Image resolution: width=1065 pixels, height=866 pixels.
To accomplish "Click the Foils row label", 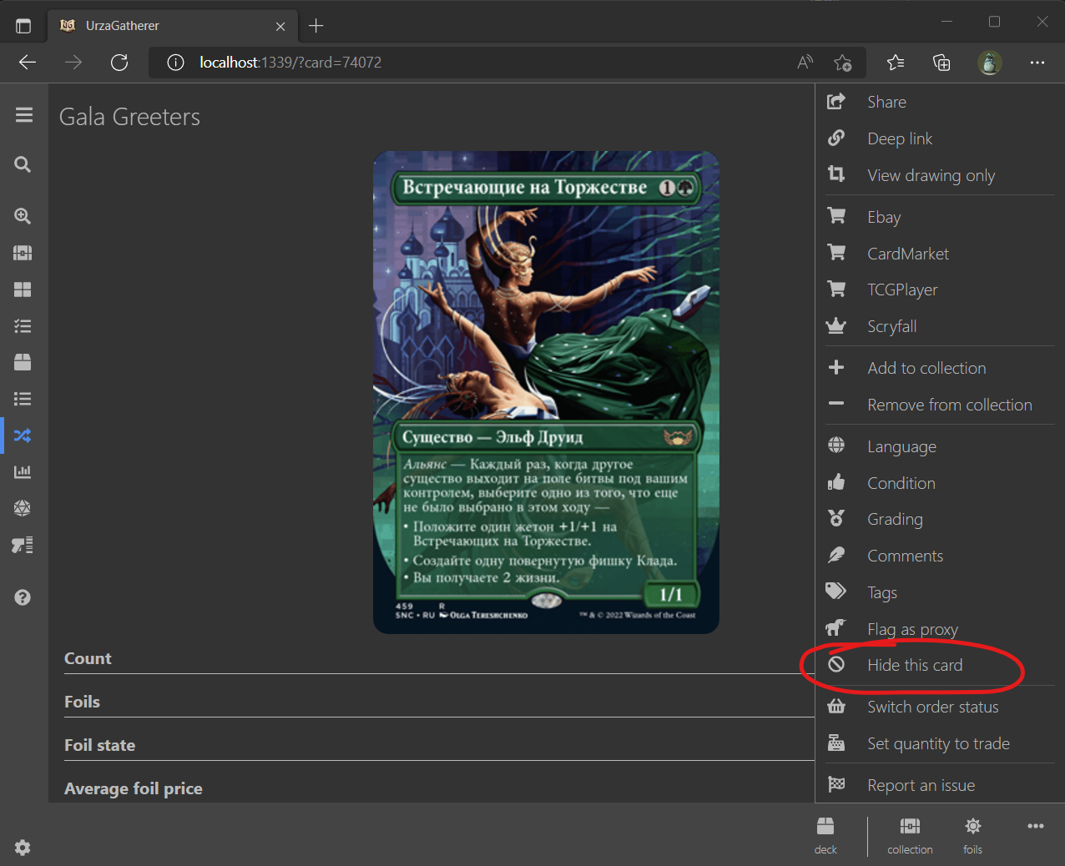I will (82, 702).
